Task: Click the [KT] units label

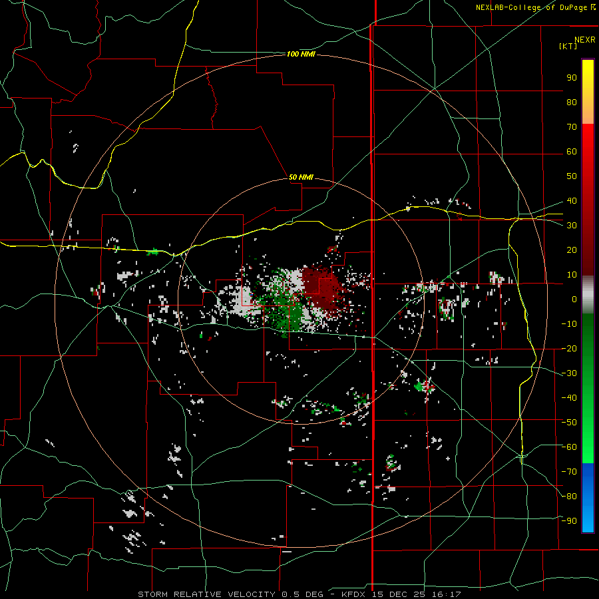Action: pos(568,46)
